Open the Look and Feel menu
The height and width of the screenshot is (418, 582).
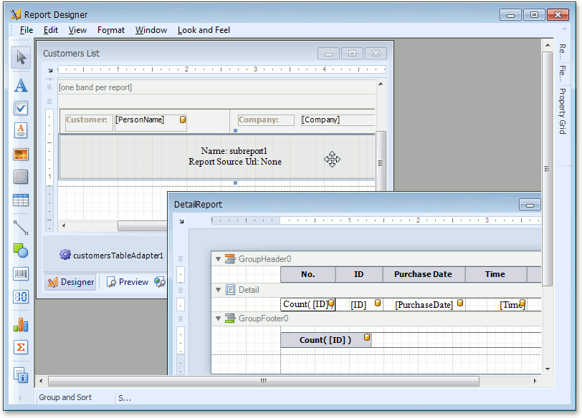click(x=204, y=30)
